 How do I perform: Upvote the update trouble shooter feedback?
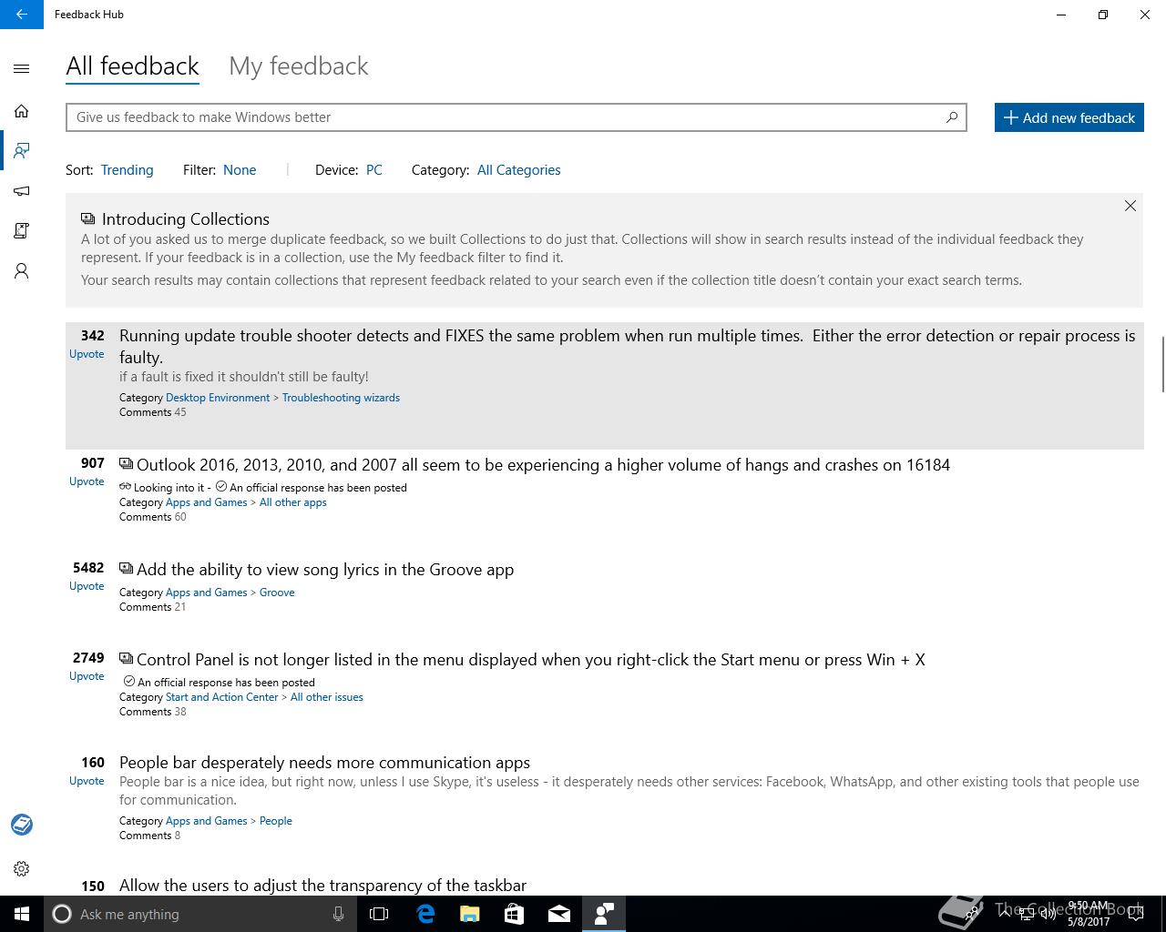[x=87, y=354]
